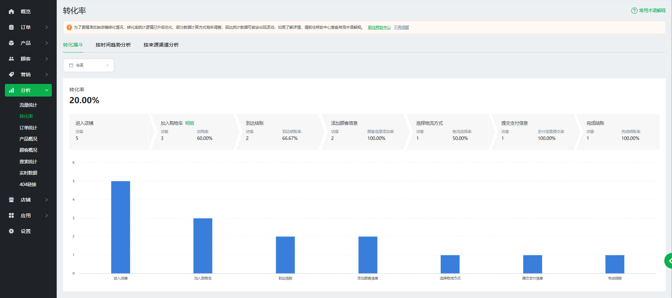Expand the 产品 menu chevron
The height and width of the screenshot is (298, 672).
pos(47,43)
